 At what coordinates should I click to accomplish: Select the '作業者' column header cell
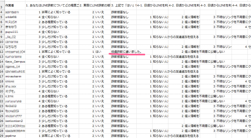15,6
